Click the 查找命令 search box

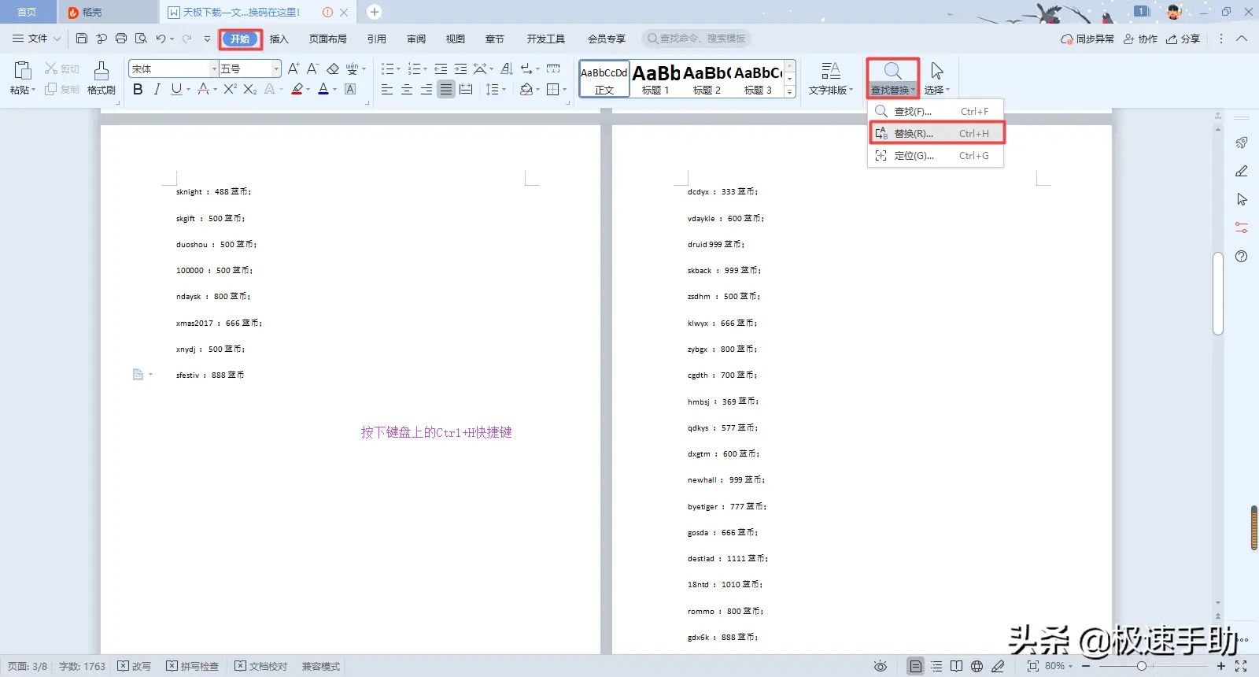point(697,39)
